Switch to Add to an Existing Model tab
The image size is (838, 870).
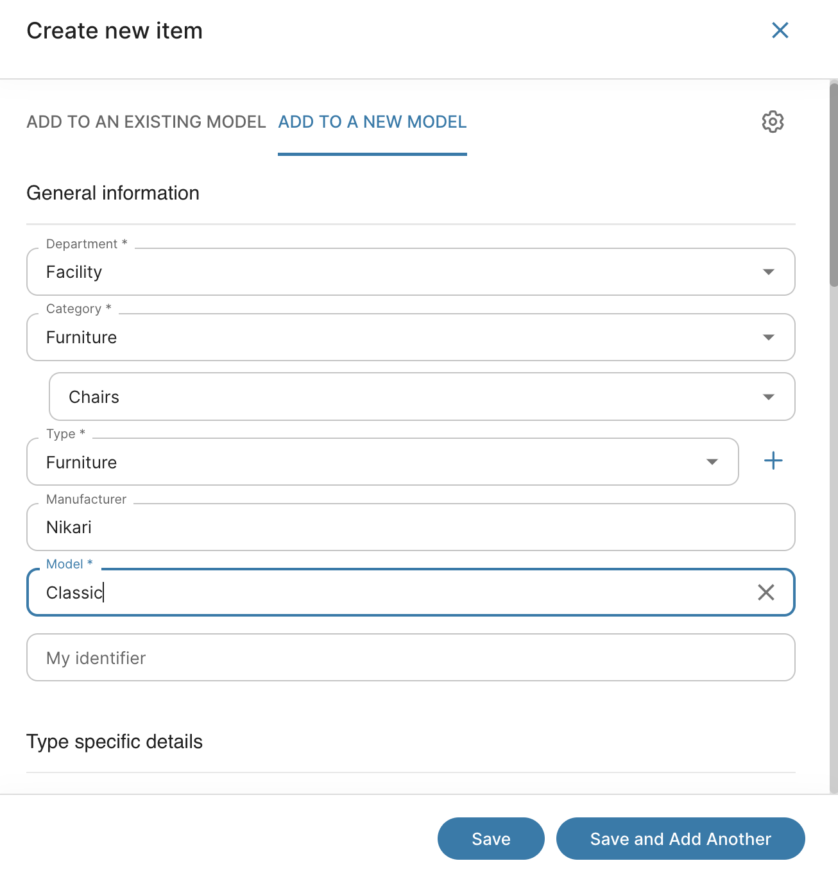146,122
